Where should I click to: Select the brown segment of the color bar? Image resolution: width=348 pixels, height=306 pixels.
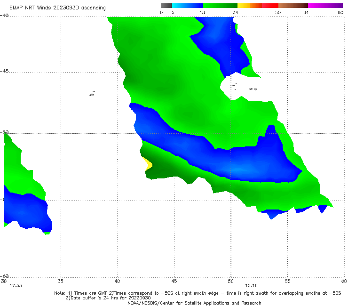tap(293, 6)
